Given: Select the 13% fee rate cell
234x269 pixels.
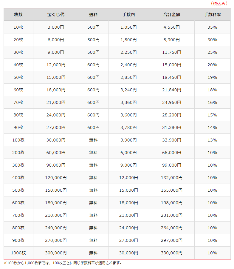Looking at the screenshot, I should pos(212,140).
